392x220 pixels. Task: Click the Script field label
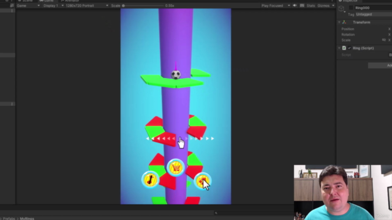[346, 54]
